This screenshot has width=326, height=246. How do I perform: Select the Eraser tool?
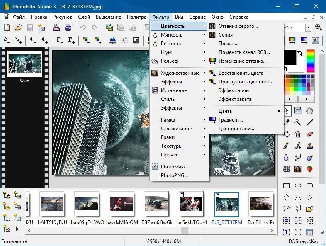309,134
